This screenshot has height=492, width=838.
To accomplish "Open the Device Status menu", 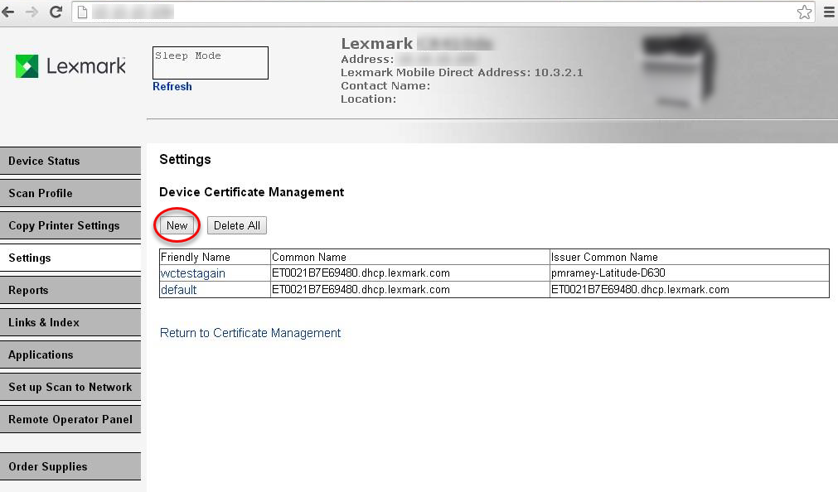I will point(70,161).
